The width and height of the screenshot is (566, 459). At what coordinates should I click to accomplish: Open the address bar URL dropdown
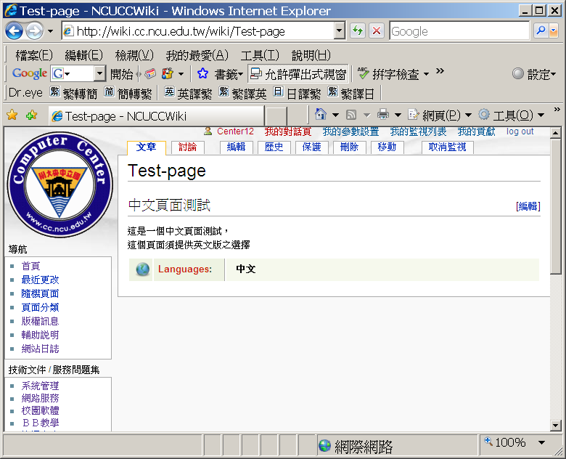coord(340,31)
